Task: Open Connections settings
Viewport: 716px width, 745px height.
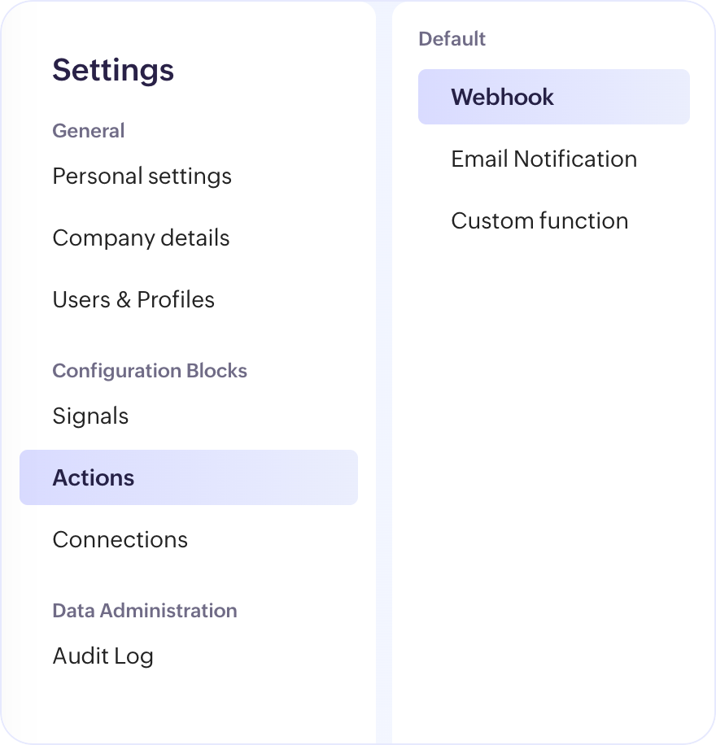Action: coord(120,540)
